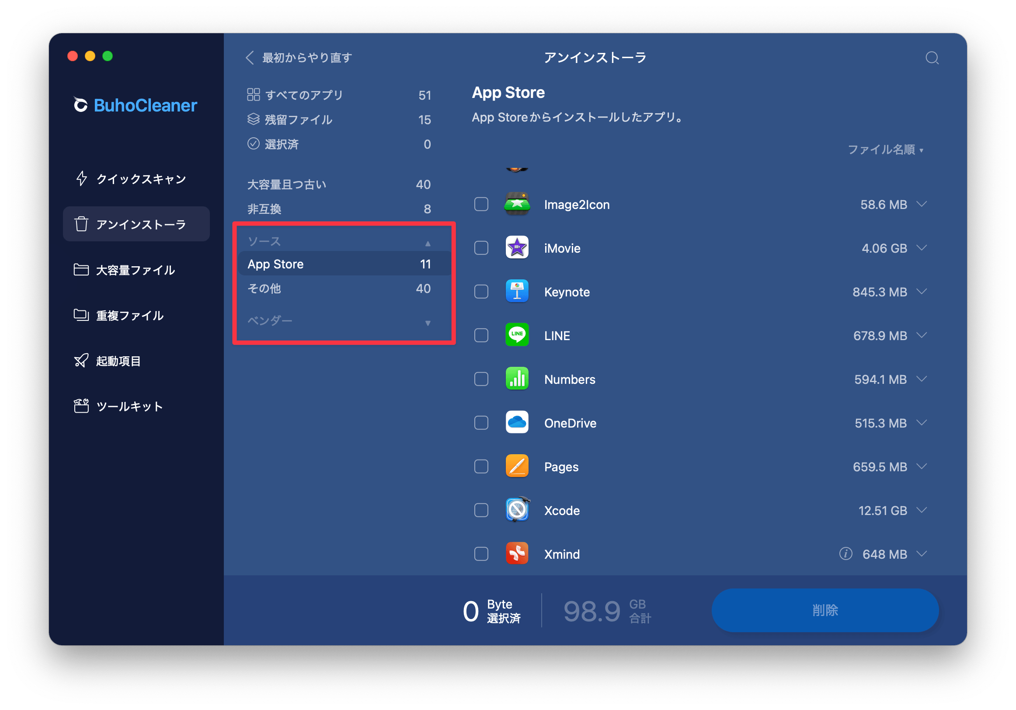The width and height of the screenshot is (1016, 710).
Task: Tick the Xcode checkbox
Action: point(481,510)
